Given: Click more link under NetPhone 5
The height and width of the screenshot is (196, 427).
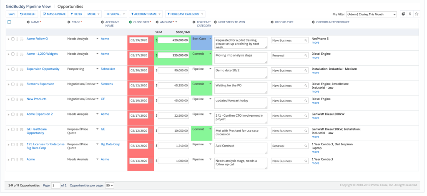Looking at the screenshot, I should coord(315,42).
